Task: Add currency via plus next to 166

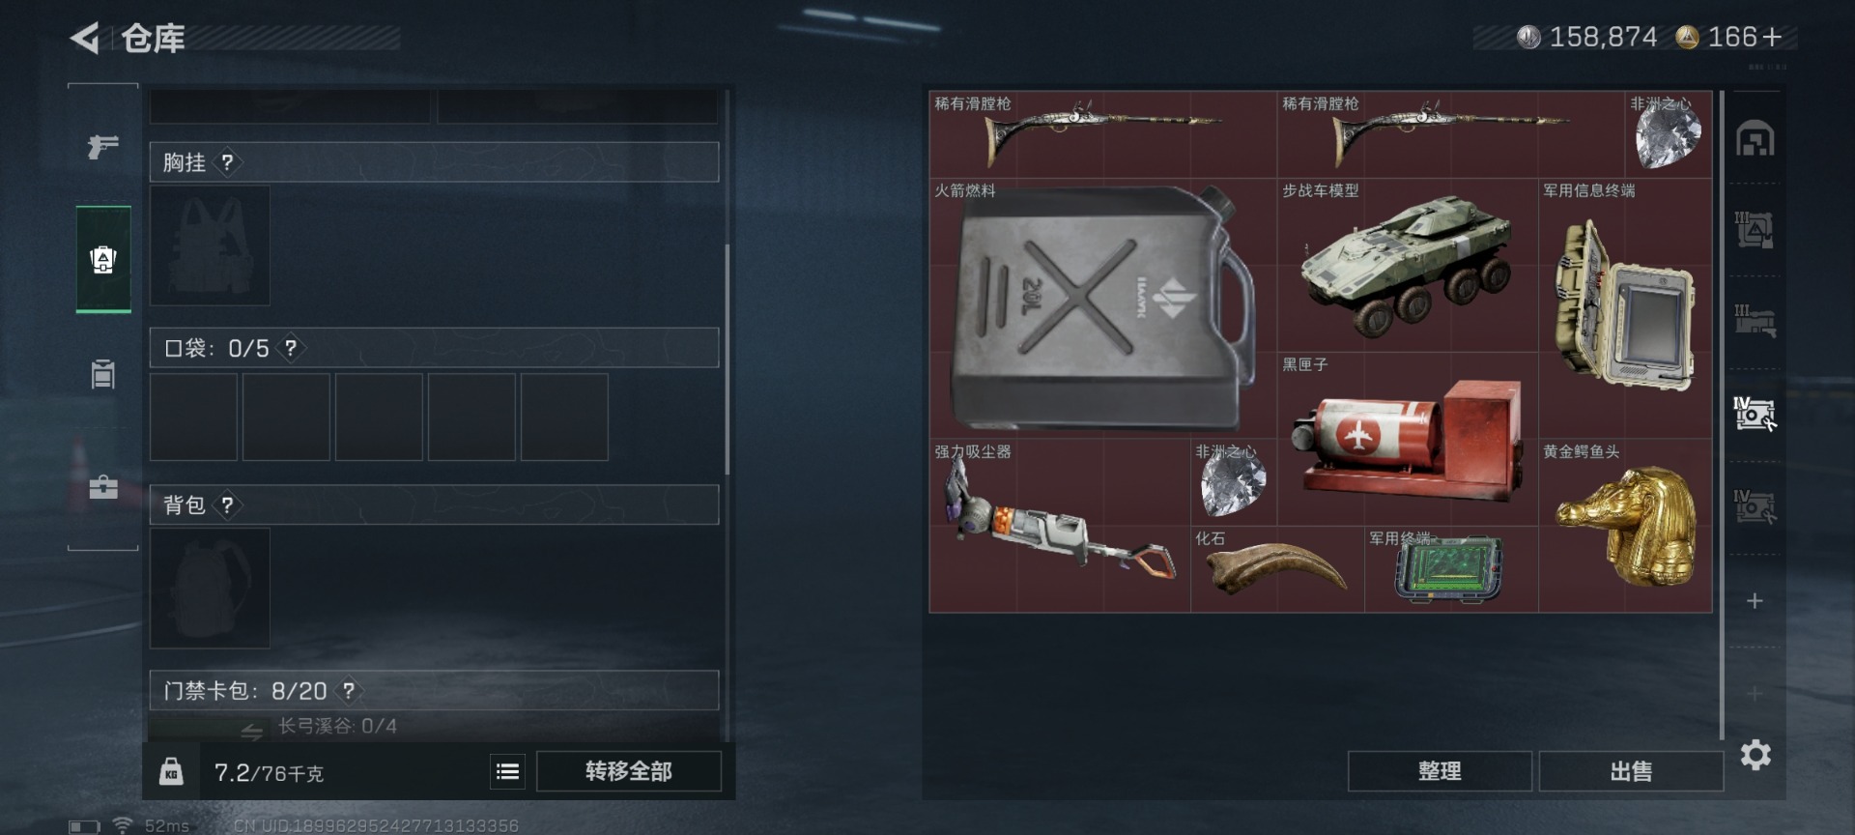Action: click(1772, 38)
